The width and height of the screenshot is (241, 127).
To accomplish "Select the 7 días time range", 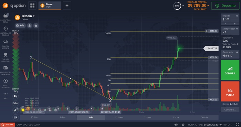I will (63, 117).
